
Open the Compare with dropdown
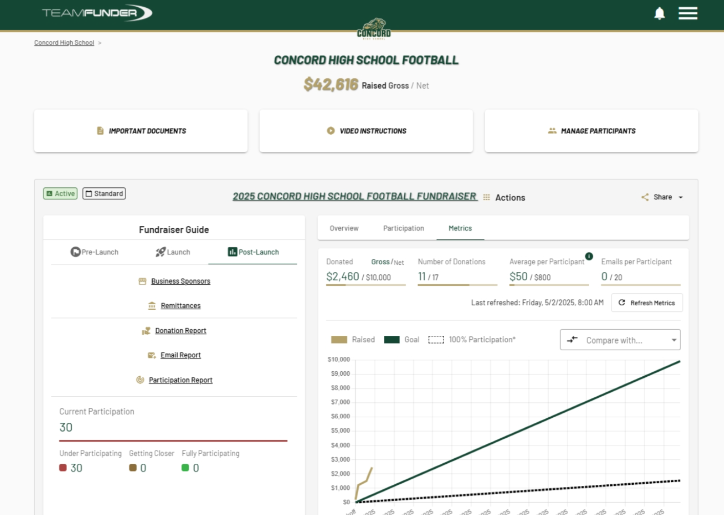tap(620, 340)
